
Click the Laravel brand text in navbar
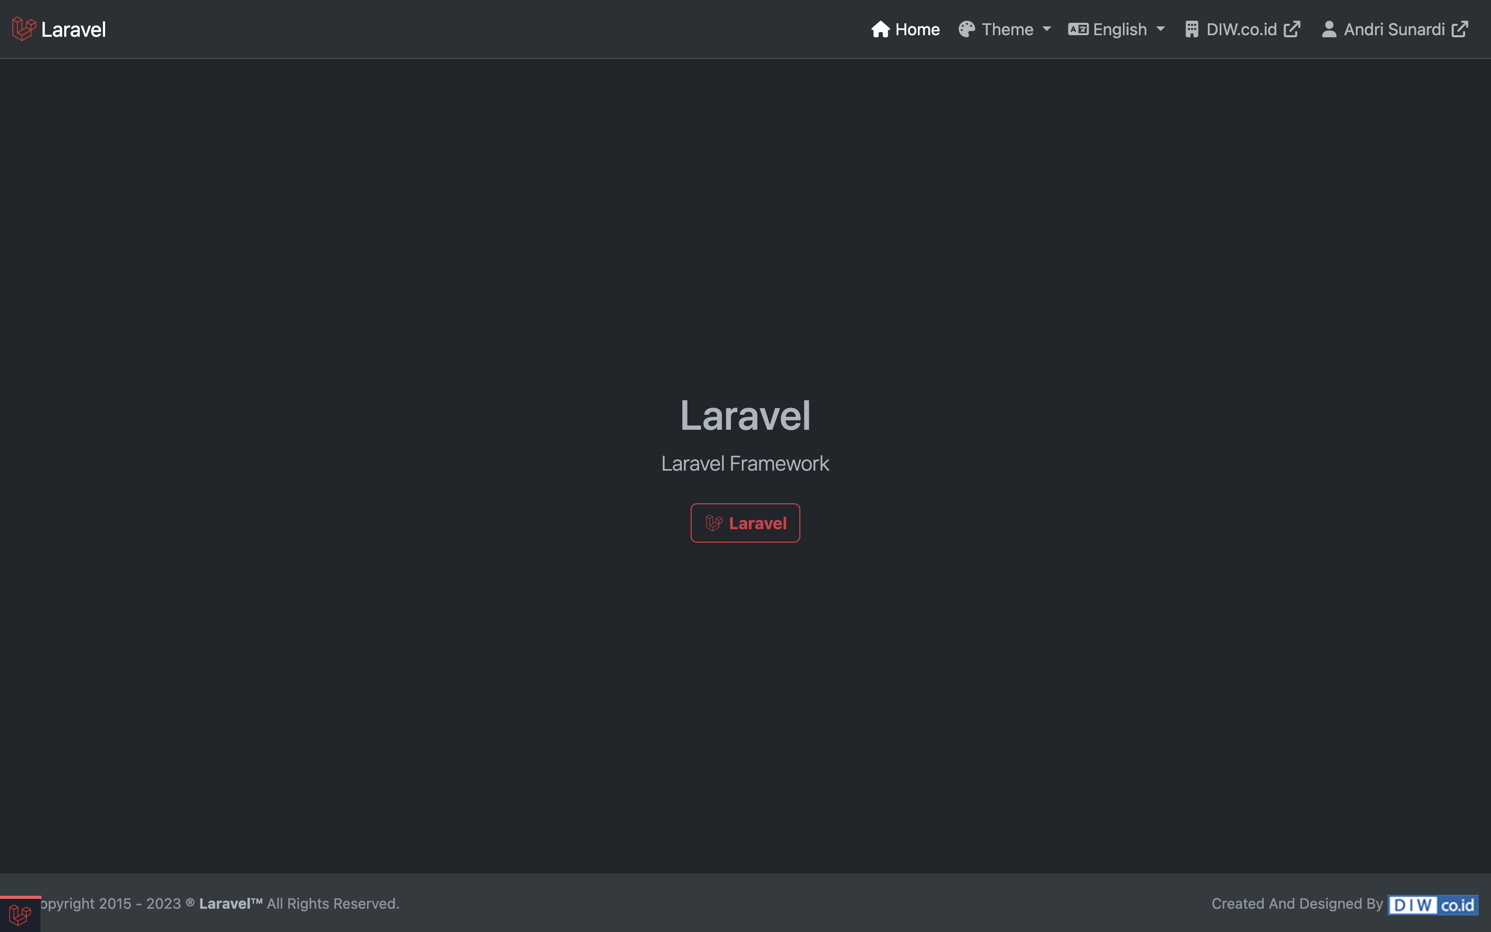[74, 29]
